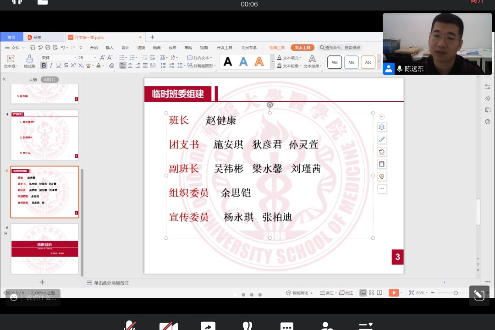Click the zoom slider handle in status bar
Screen dimensions: 495x330
point(456,293)
